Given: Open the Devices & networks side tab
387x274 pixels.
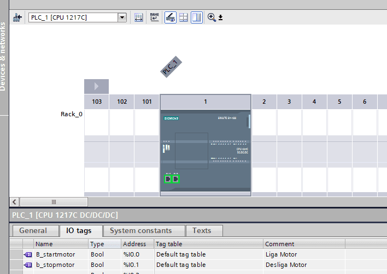Looking at the screenshot, I should tap(3, 57).
